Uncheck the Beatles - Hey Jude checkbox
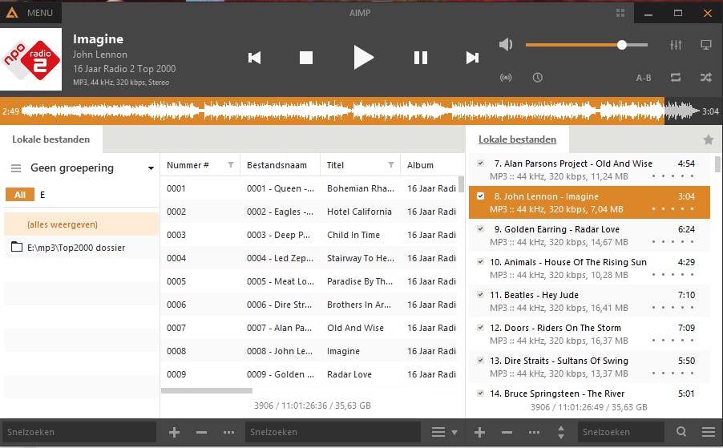 coord(480,294)
